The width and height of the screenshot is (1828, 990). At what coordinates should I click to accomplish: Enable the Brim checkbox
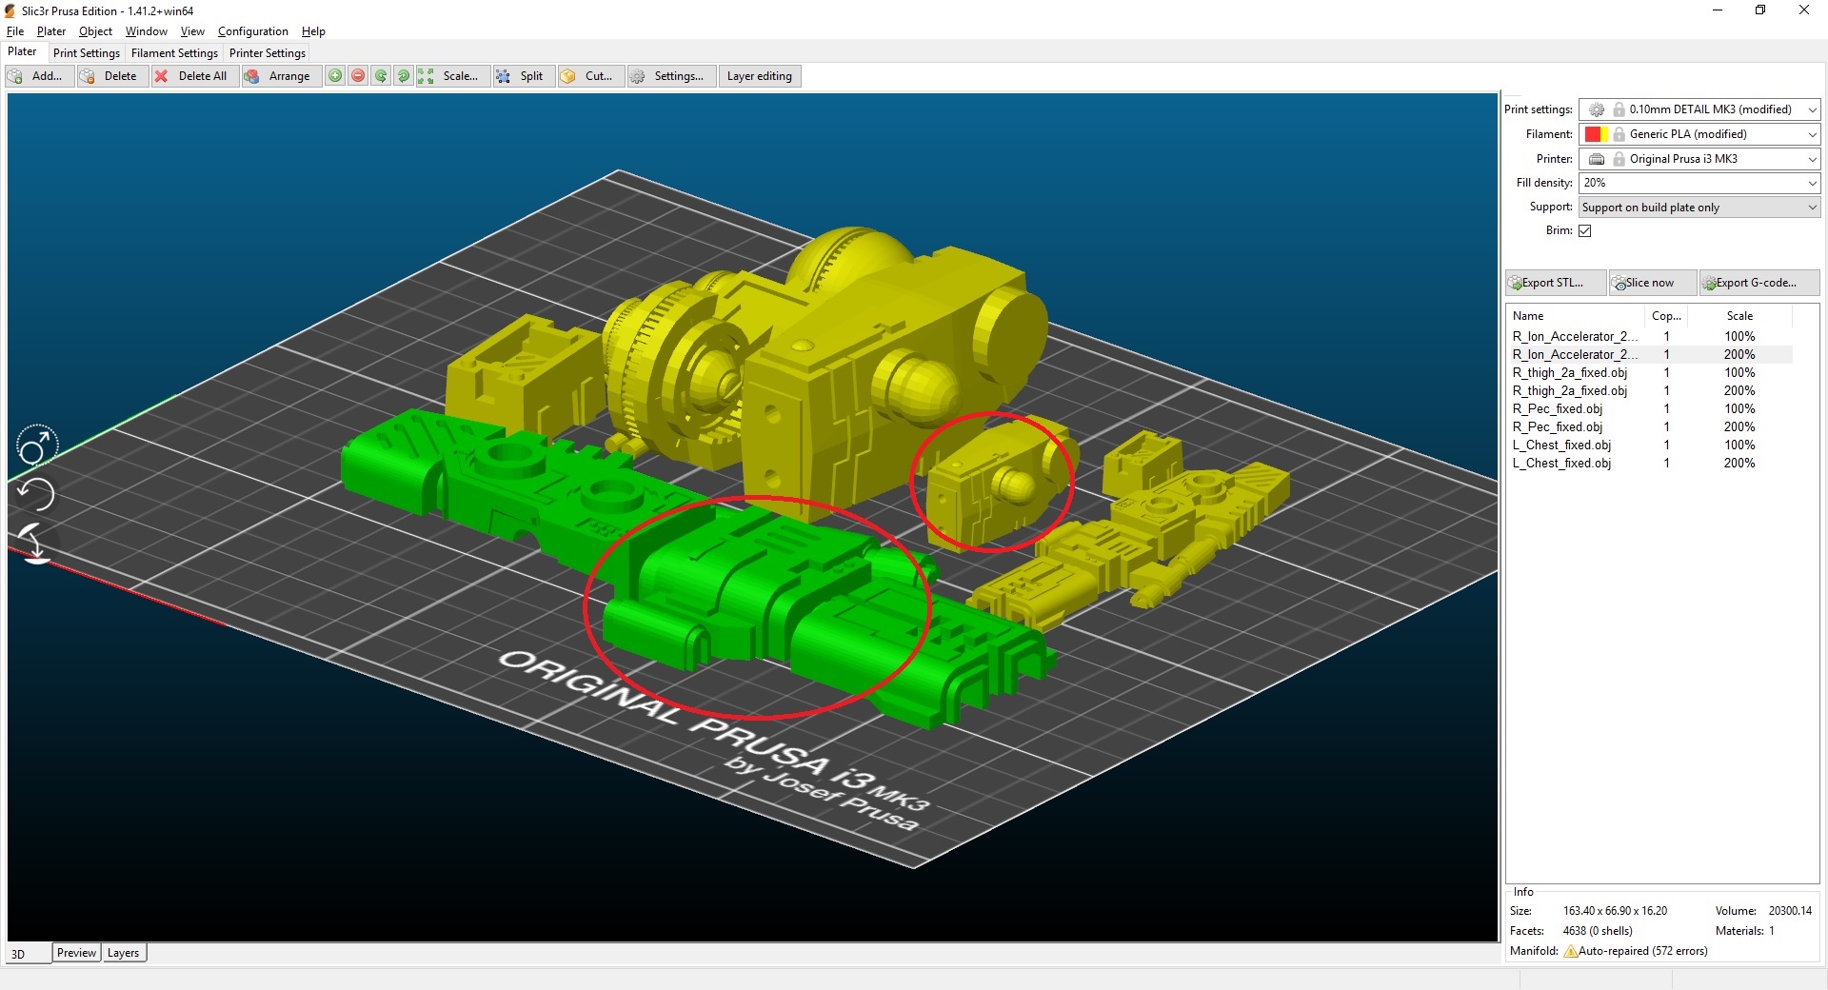(1583, 230)
